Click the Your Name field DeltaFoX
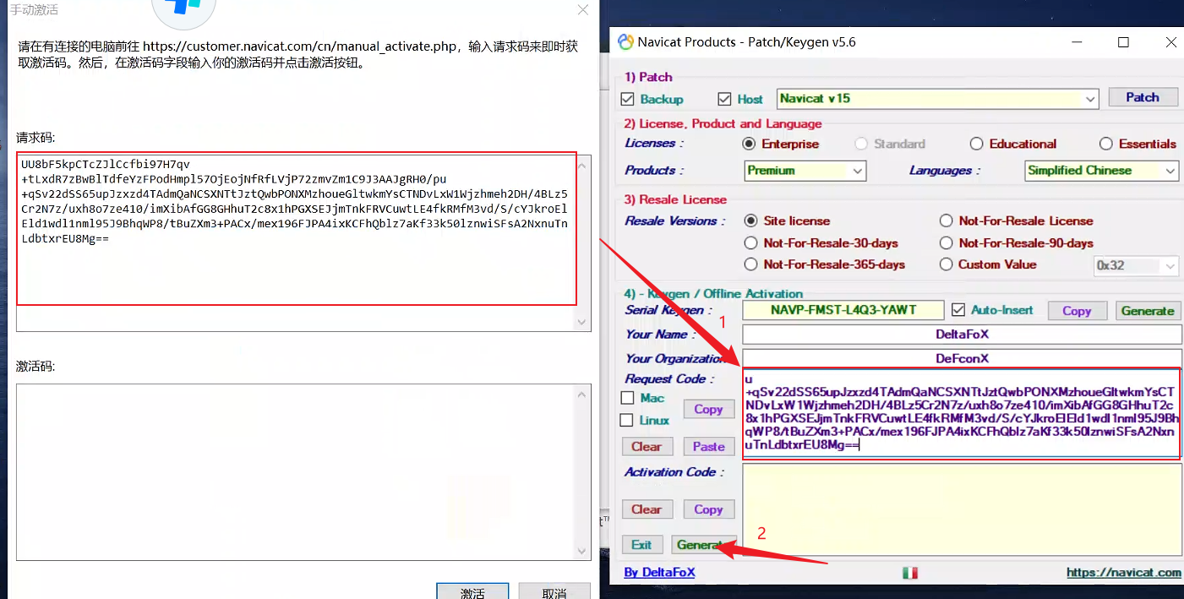 point(962,335)
